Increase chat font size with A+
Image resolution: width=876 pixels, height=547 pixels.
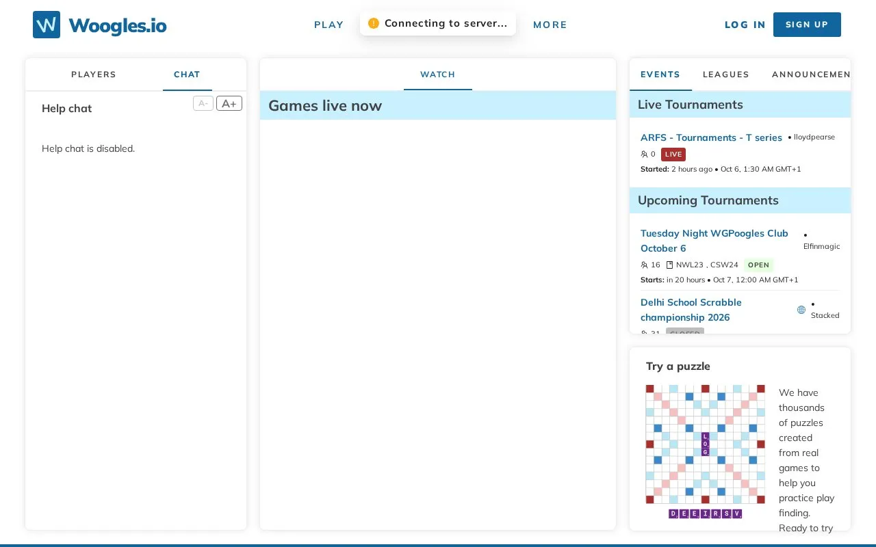click(x=229, y=103)
